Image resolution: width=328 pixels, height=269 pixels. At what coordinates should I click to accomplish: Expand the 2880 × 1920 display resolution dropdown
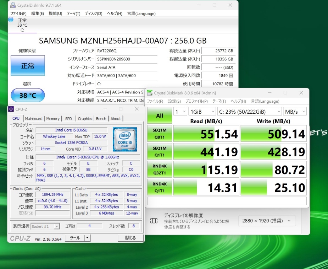267,221
